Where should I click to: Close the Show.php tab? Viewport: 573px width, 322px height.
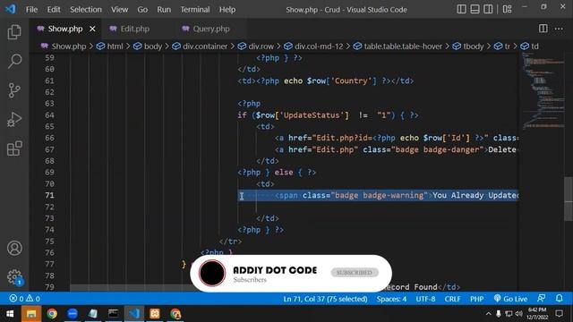92,29
